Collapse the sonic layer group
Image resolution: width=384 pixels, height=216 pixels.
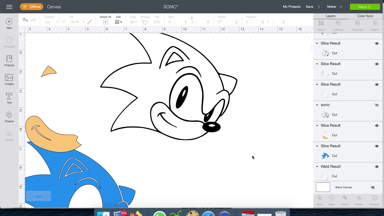pos(317,105)
